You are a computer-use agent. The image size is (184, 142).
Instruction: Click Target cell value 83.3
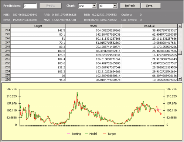point(38,47)
